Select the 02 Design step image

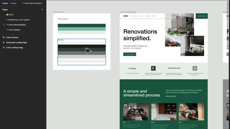point(164,112)
